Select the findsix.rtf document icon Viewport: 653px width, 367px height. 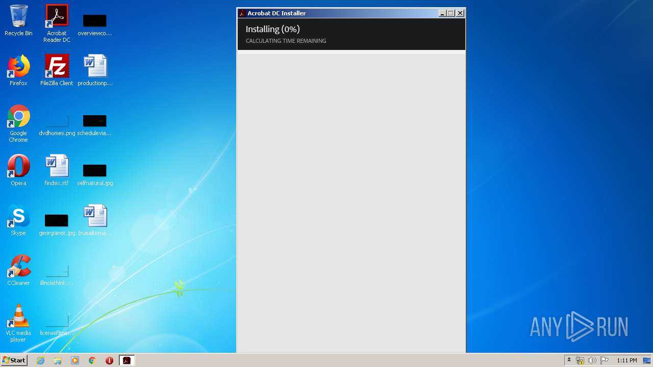[57, 170]
